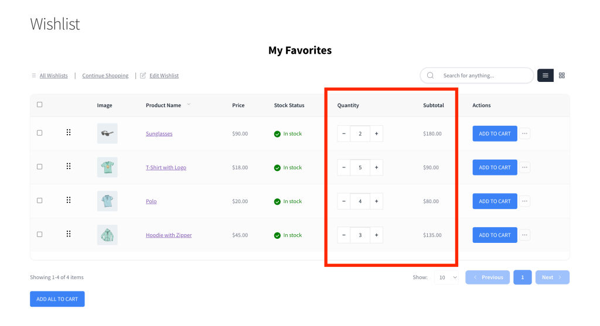Image resolution: width=600 pixels, height=326 pixels.
Task: Tick the checkbox for Sunglasses
Action: tap(39, 133)
